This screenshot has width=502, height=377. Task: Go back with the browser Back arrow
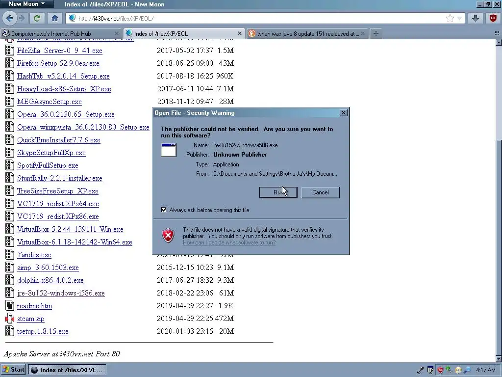(x=10, y=18)
